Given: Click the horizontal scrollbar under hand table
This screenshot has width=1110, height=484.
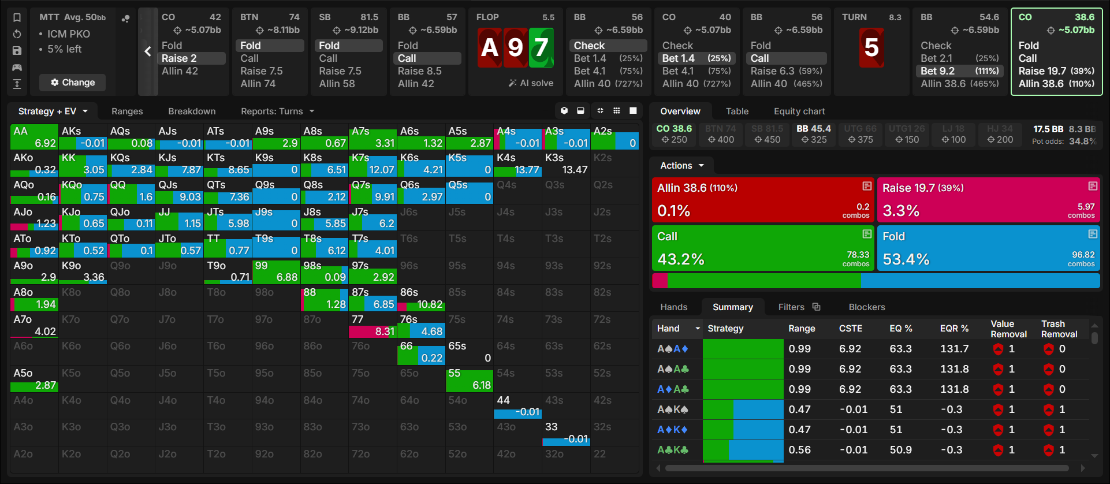Looking at the screenshot, I should click(x=867, y=468).
